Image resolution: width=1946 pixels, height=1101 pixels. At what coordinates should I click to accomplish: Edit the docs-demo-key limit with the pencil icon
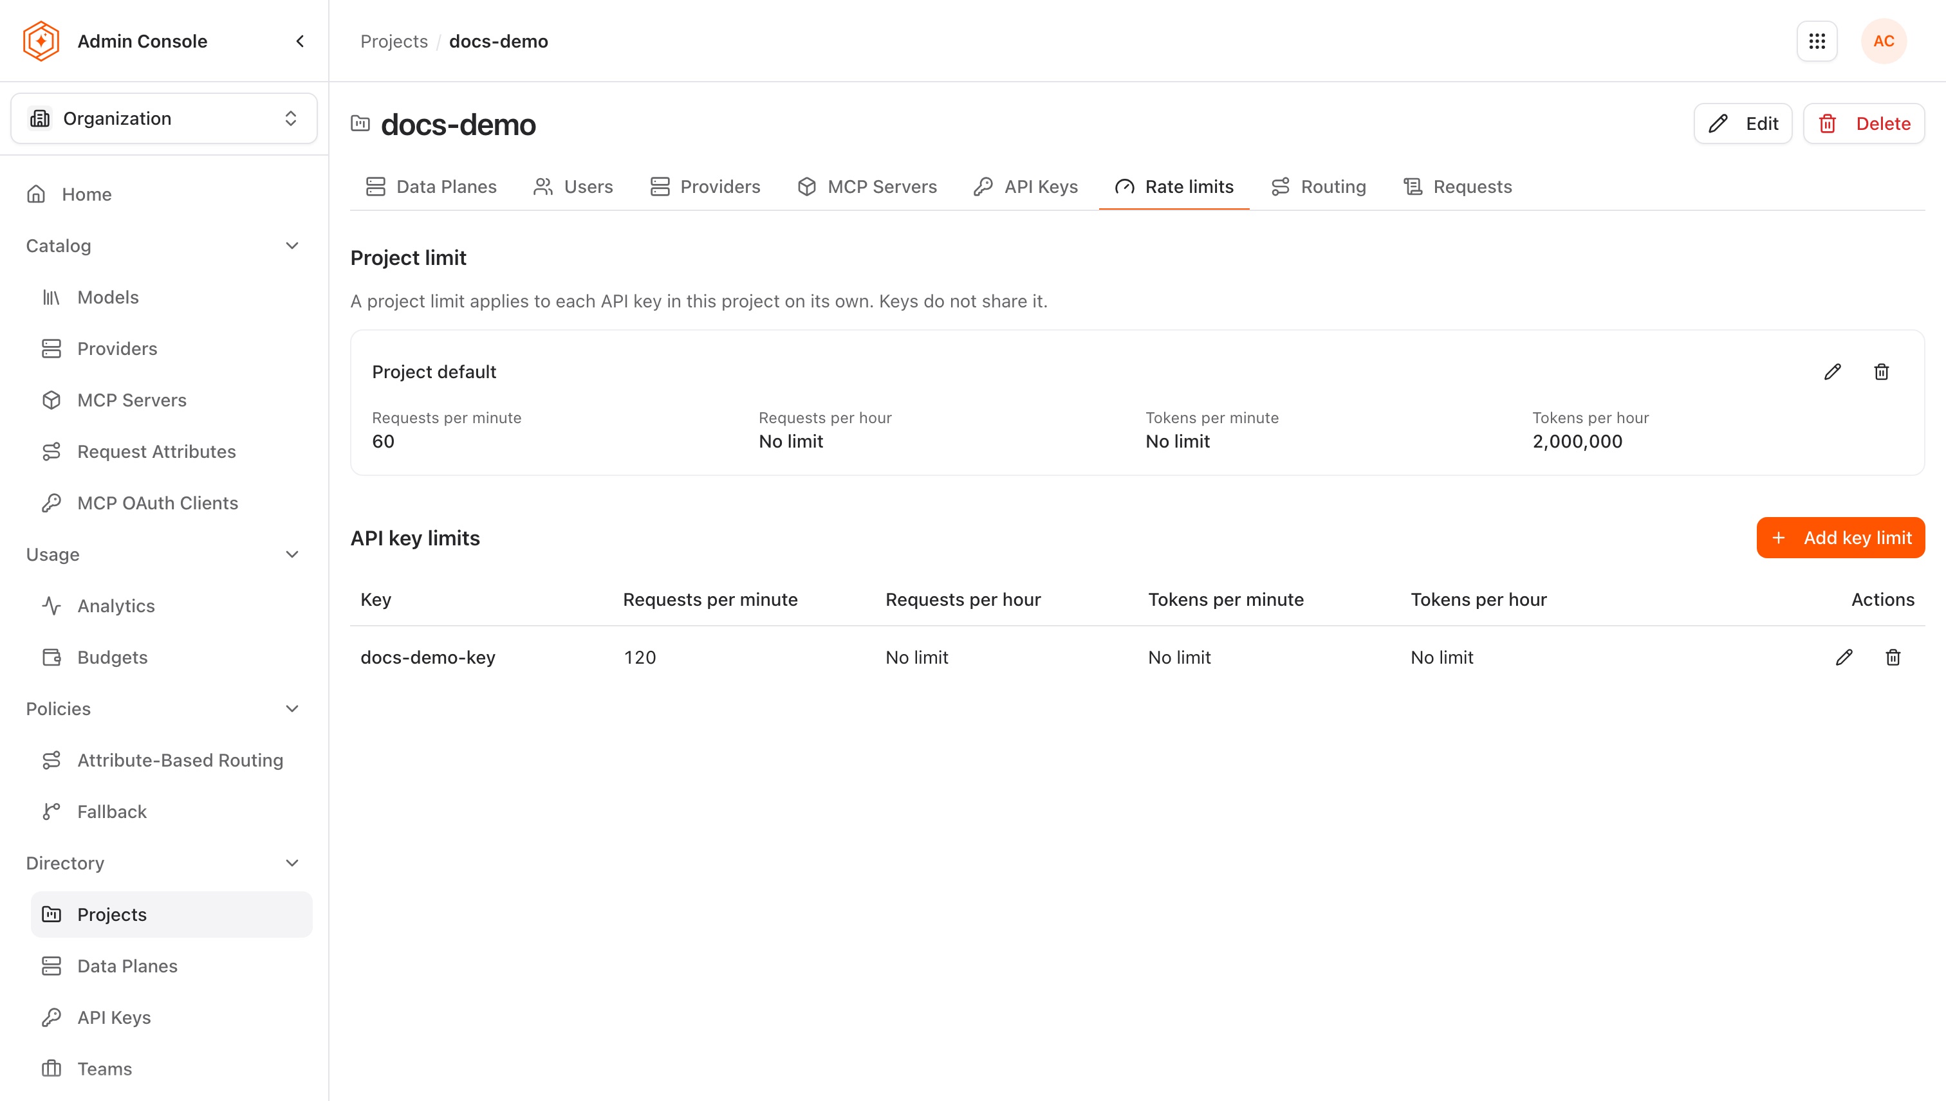coord(1844,657)
